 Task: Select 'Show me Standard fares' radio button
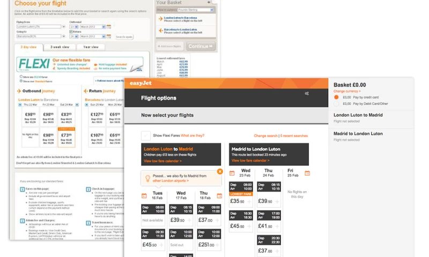point(21,81)
